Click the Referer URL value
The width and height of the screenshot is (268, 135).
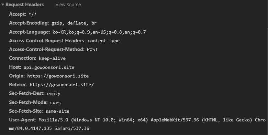tap(61, 85)
